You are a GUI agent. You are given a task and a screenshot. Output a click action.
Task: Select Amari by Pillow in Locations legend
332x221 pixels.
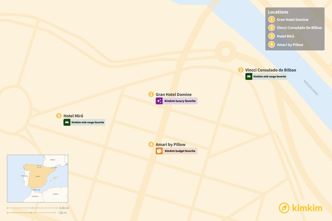290,45
